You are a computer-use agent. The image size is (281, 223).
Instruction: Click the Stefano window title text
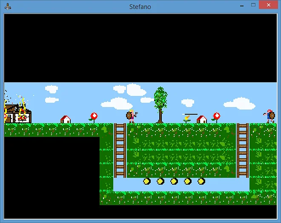point(140,7)
